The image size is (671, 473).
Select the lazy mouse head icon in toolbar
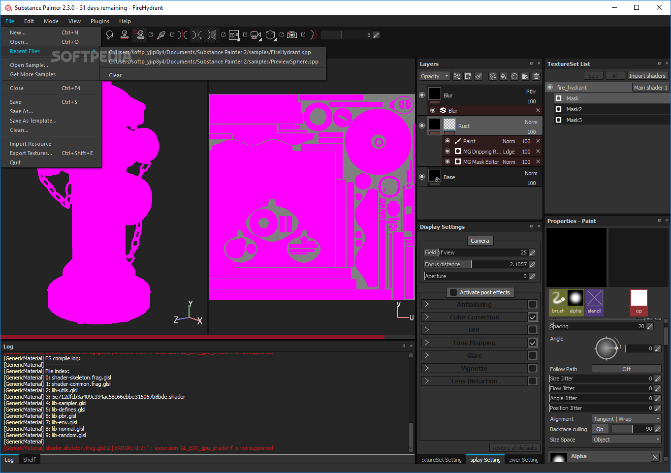pyautogui.click(x=109, y=34)
